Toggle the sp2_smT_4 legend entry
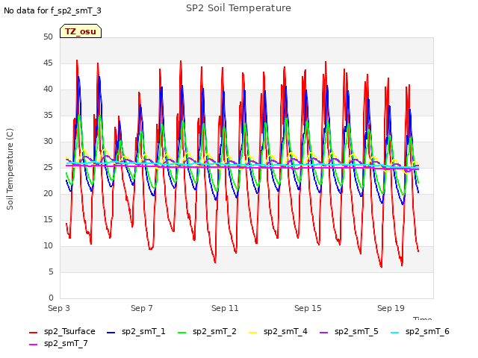 click(278, 331)
